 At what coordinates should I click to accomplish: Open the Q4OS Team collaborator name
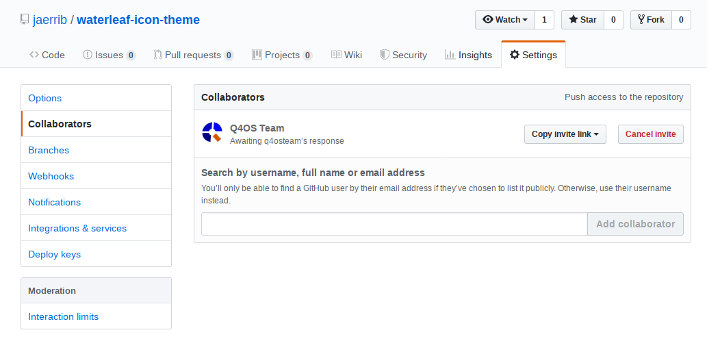click(x=257, y=128)
